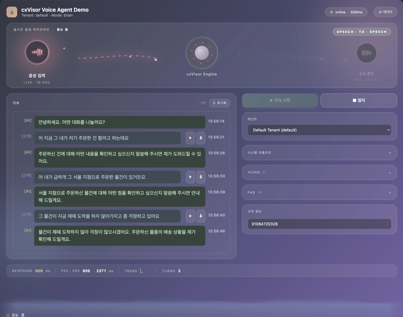The image size is (403, 317).
Task: Click the customer phone number field
Action: coord(319,224)
